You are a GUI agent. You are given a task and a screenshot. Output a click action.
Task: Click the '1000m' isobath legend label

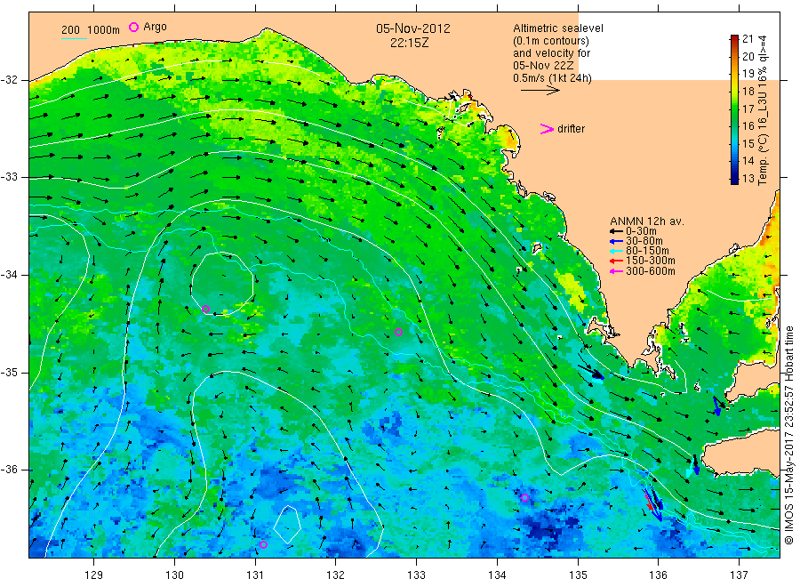tap(104, 30)
